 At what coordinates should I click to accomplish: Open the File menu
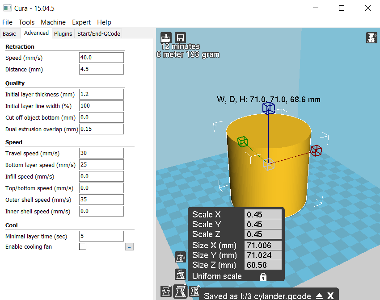click(7, 22)
